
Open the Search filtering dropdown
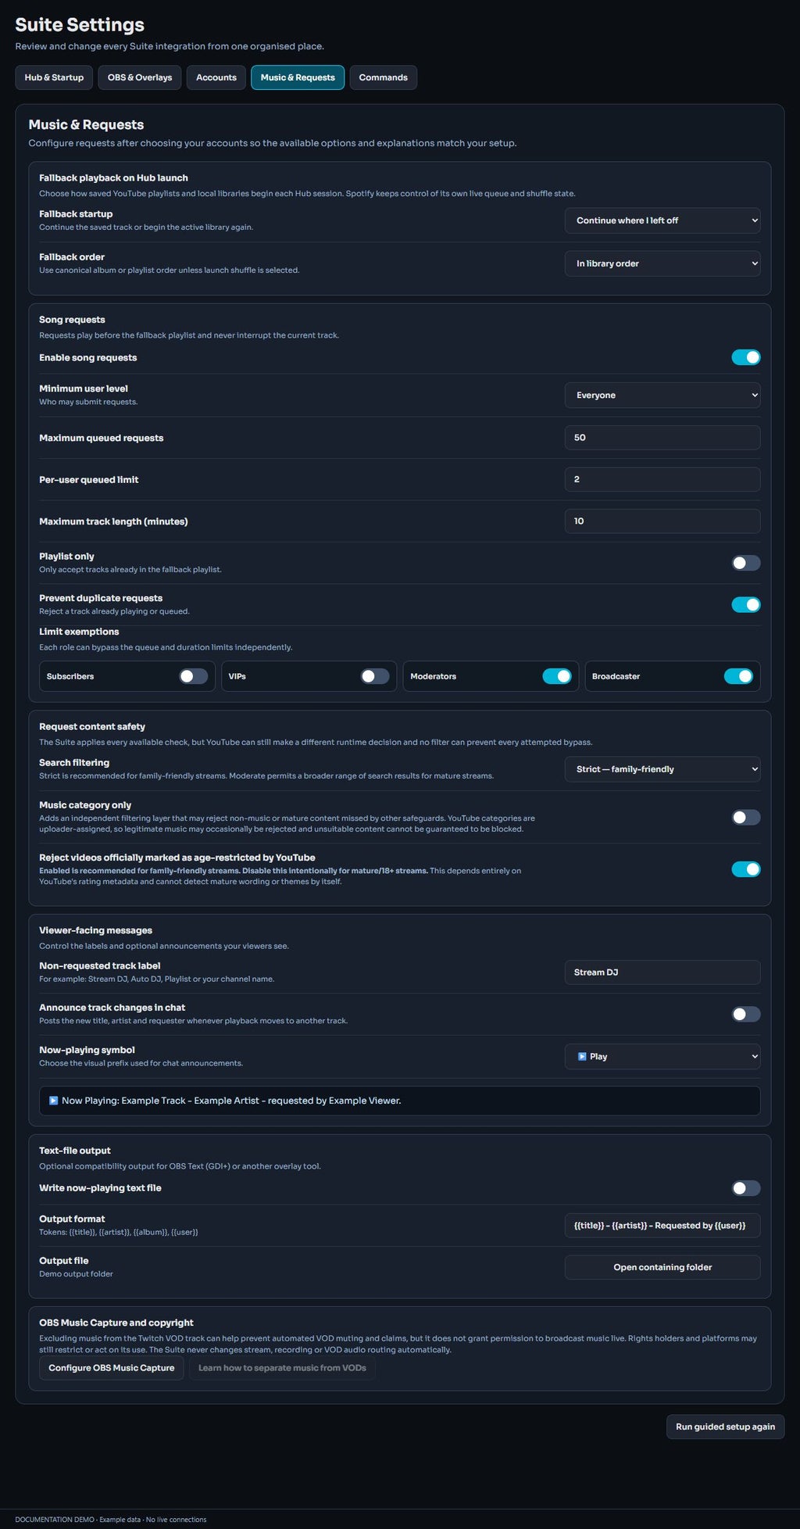click(x=662, y=769)
